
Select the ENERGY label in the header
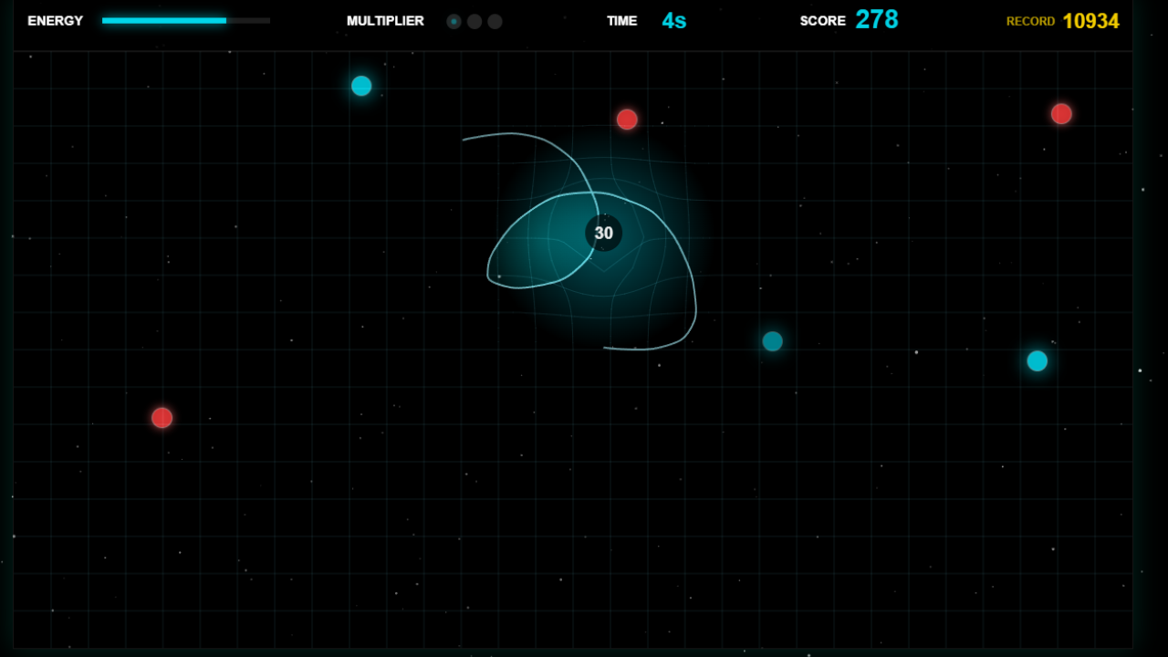tap(55, 20)
